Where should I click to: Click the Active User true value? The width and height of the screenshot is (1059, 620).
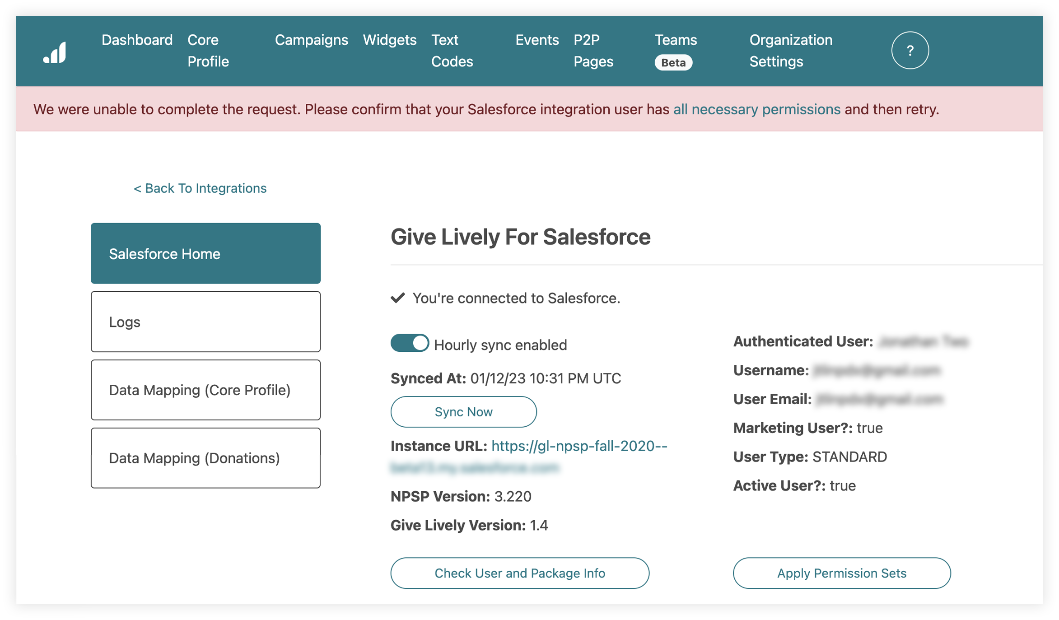(843, 485)
